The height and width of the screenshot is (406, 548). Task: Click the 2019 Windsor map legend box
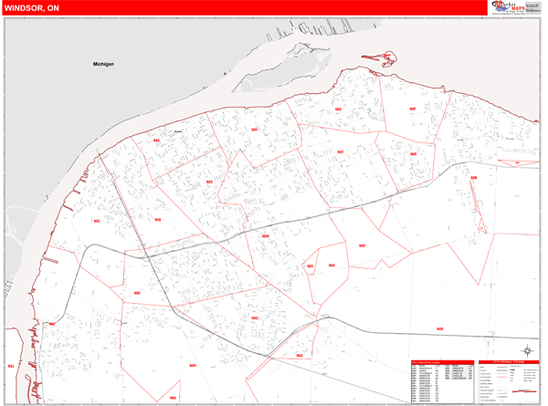click(509, 382)
